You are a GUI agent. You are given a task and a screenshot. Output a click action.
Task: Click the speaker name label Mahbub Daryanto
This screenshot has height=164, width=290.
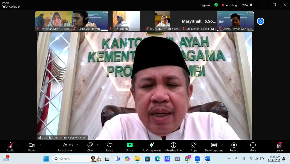point(63,138)
